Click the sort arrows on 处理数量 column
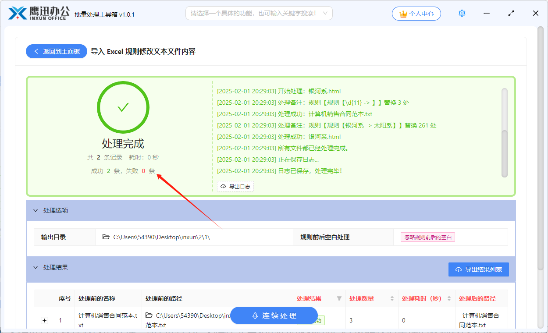Viewport: 548px width, 333px height. pyautogui.click(x=392, y=298)
